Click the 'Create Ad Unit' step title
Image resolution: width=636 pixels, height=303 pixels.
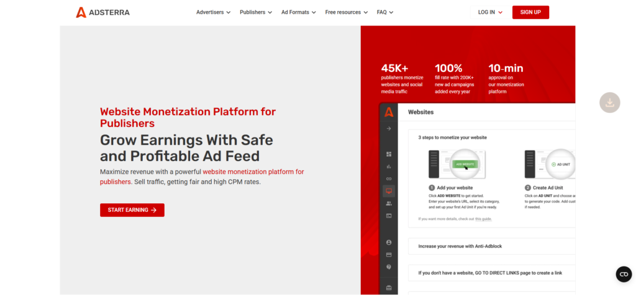pos(548,188)
